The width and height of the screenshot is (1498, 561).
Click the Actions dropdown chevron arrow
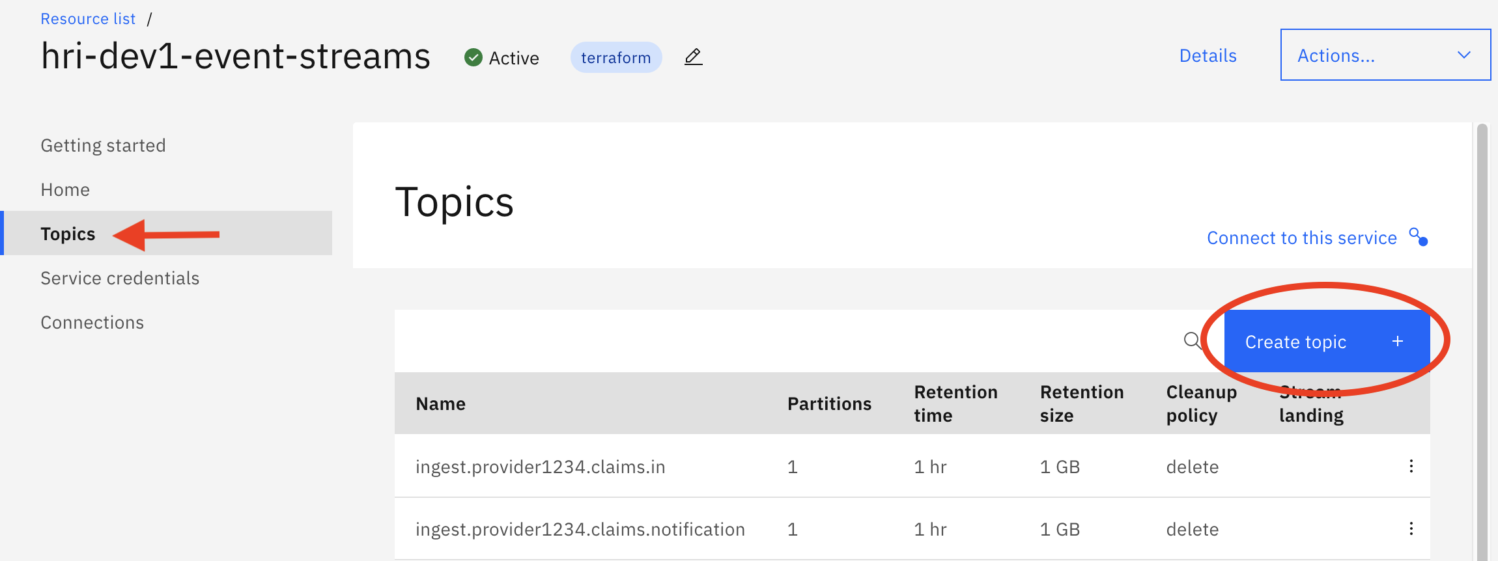click(x=1463, y=55)
